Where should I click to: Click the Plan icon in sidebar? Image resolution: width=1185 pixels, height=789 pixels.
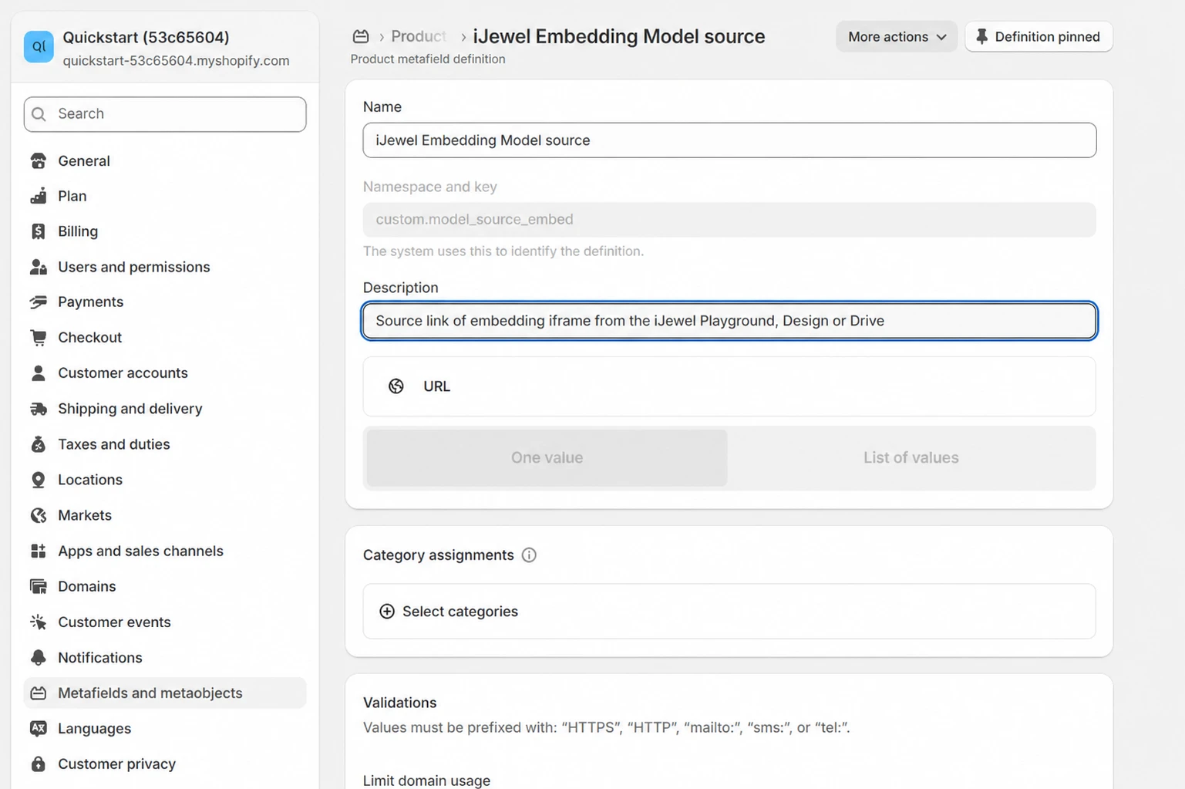(x=38, y=196)
